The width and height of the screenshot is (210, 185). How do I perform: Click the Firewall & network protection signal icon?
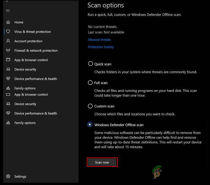pos(8,50)
